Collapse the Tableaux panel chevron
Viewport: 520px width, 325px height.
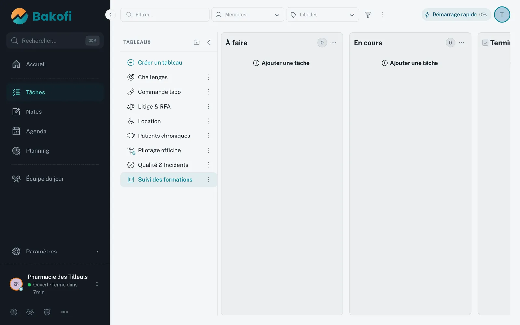tap(209, 42)
